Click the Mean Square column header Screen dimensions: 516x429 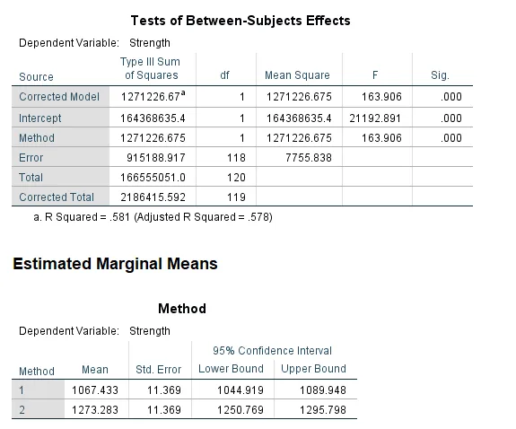(297, 75)
